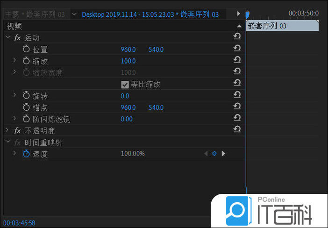
Task: Reset the 旋转 parameter
Action: click(x=237, y=95)
